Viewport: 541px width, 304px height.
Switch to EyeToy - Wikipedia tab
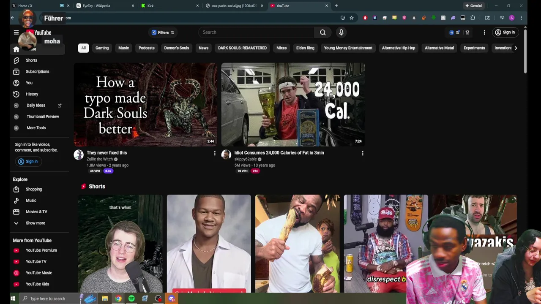(x=105, y=5)
